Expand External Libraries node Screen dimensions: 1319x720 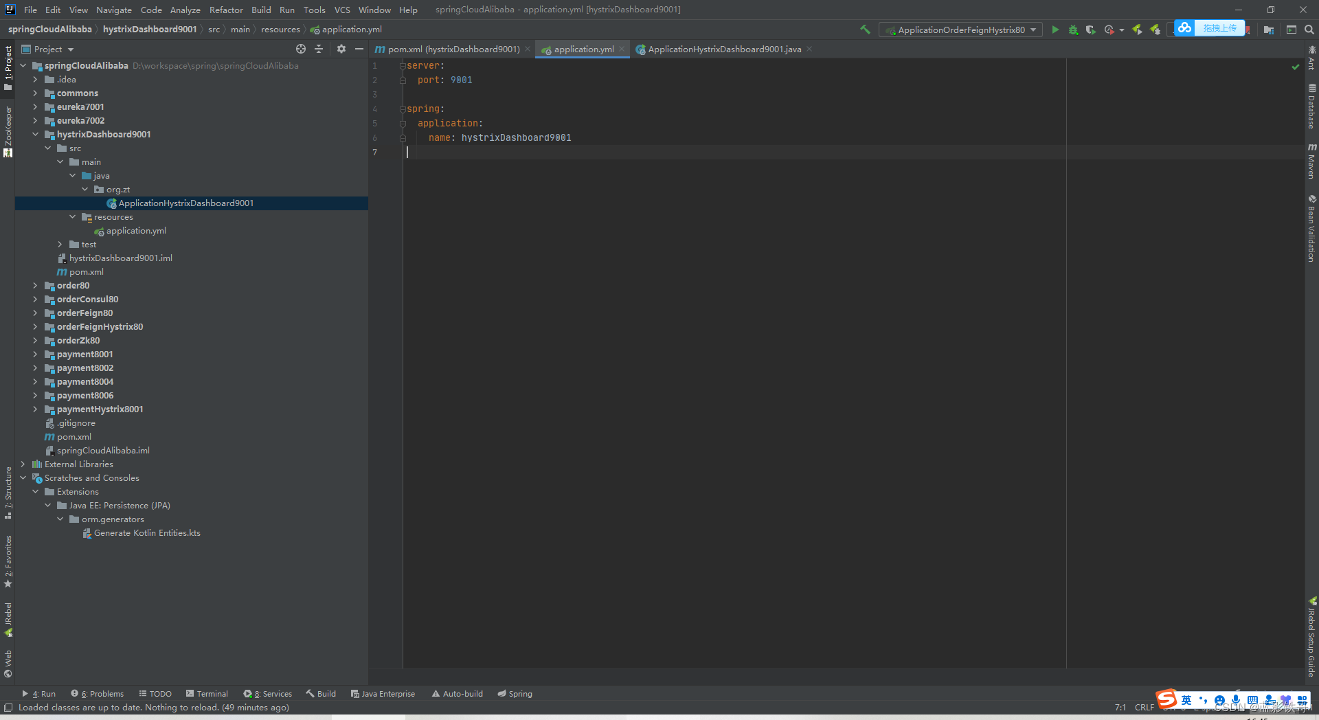point(23,464)
